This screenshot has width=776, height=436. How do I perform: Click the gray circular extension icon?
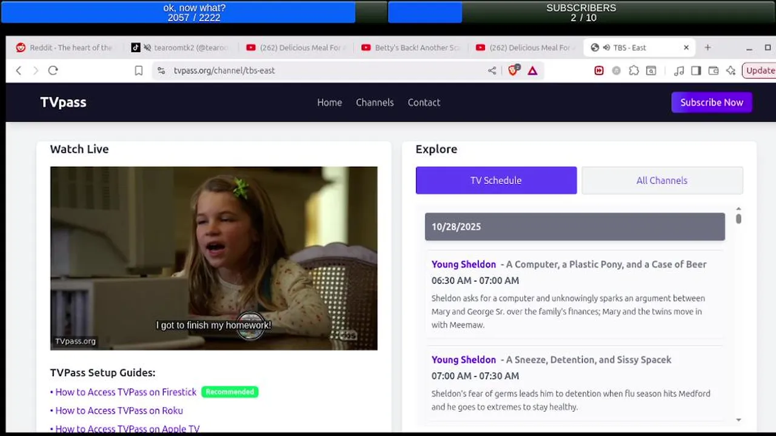616,71
